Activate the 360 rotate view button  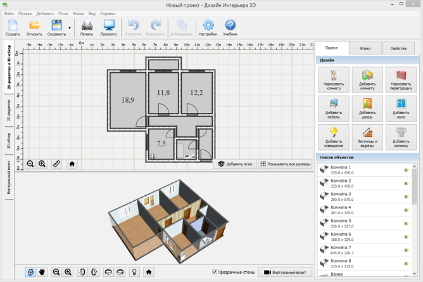pyautogui.click(x=30, y=272)
